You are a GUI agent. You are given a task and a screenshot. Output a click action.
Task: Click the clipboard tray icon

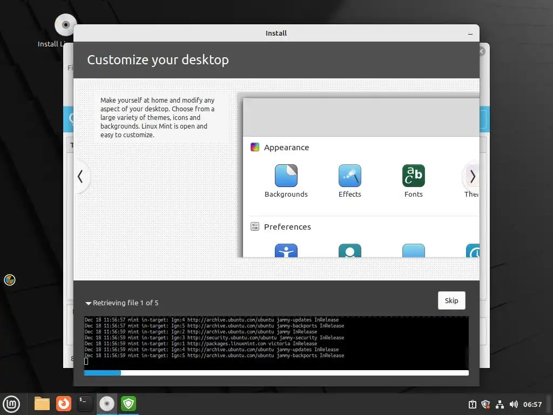pyautogui.click(x=472, y=404)
